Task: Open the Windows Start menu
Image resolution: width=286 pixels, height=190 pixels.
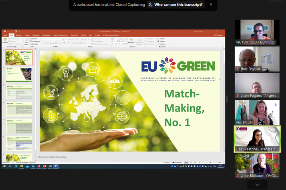Action: [x=4, y=166]
